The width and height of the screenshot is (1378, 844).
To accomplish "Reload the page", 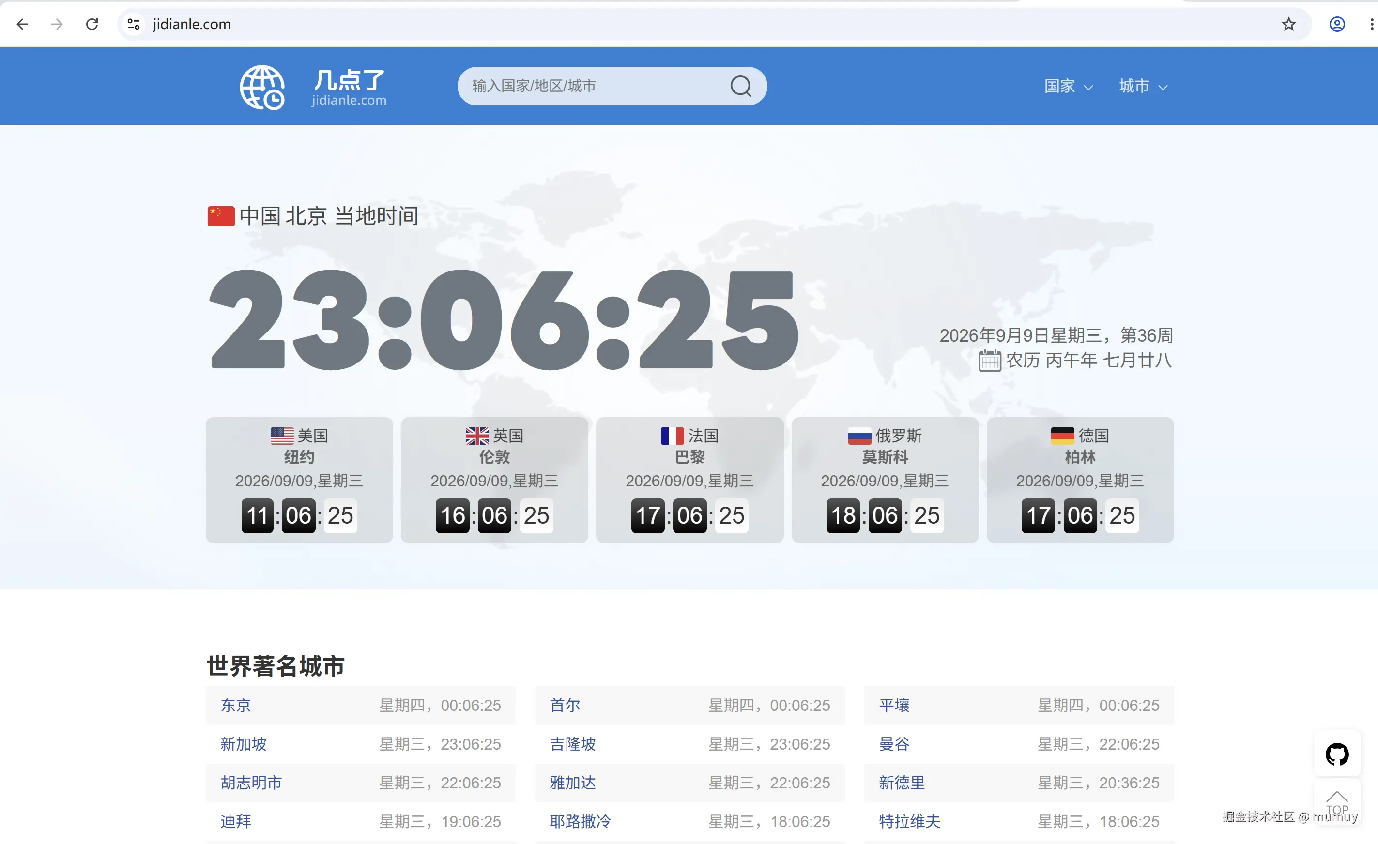I will point(92,24).
